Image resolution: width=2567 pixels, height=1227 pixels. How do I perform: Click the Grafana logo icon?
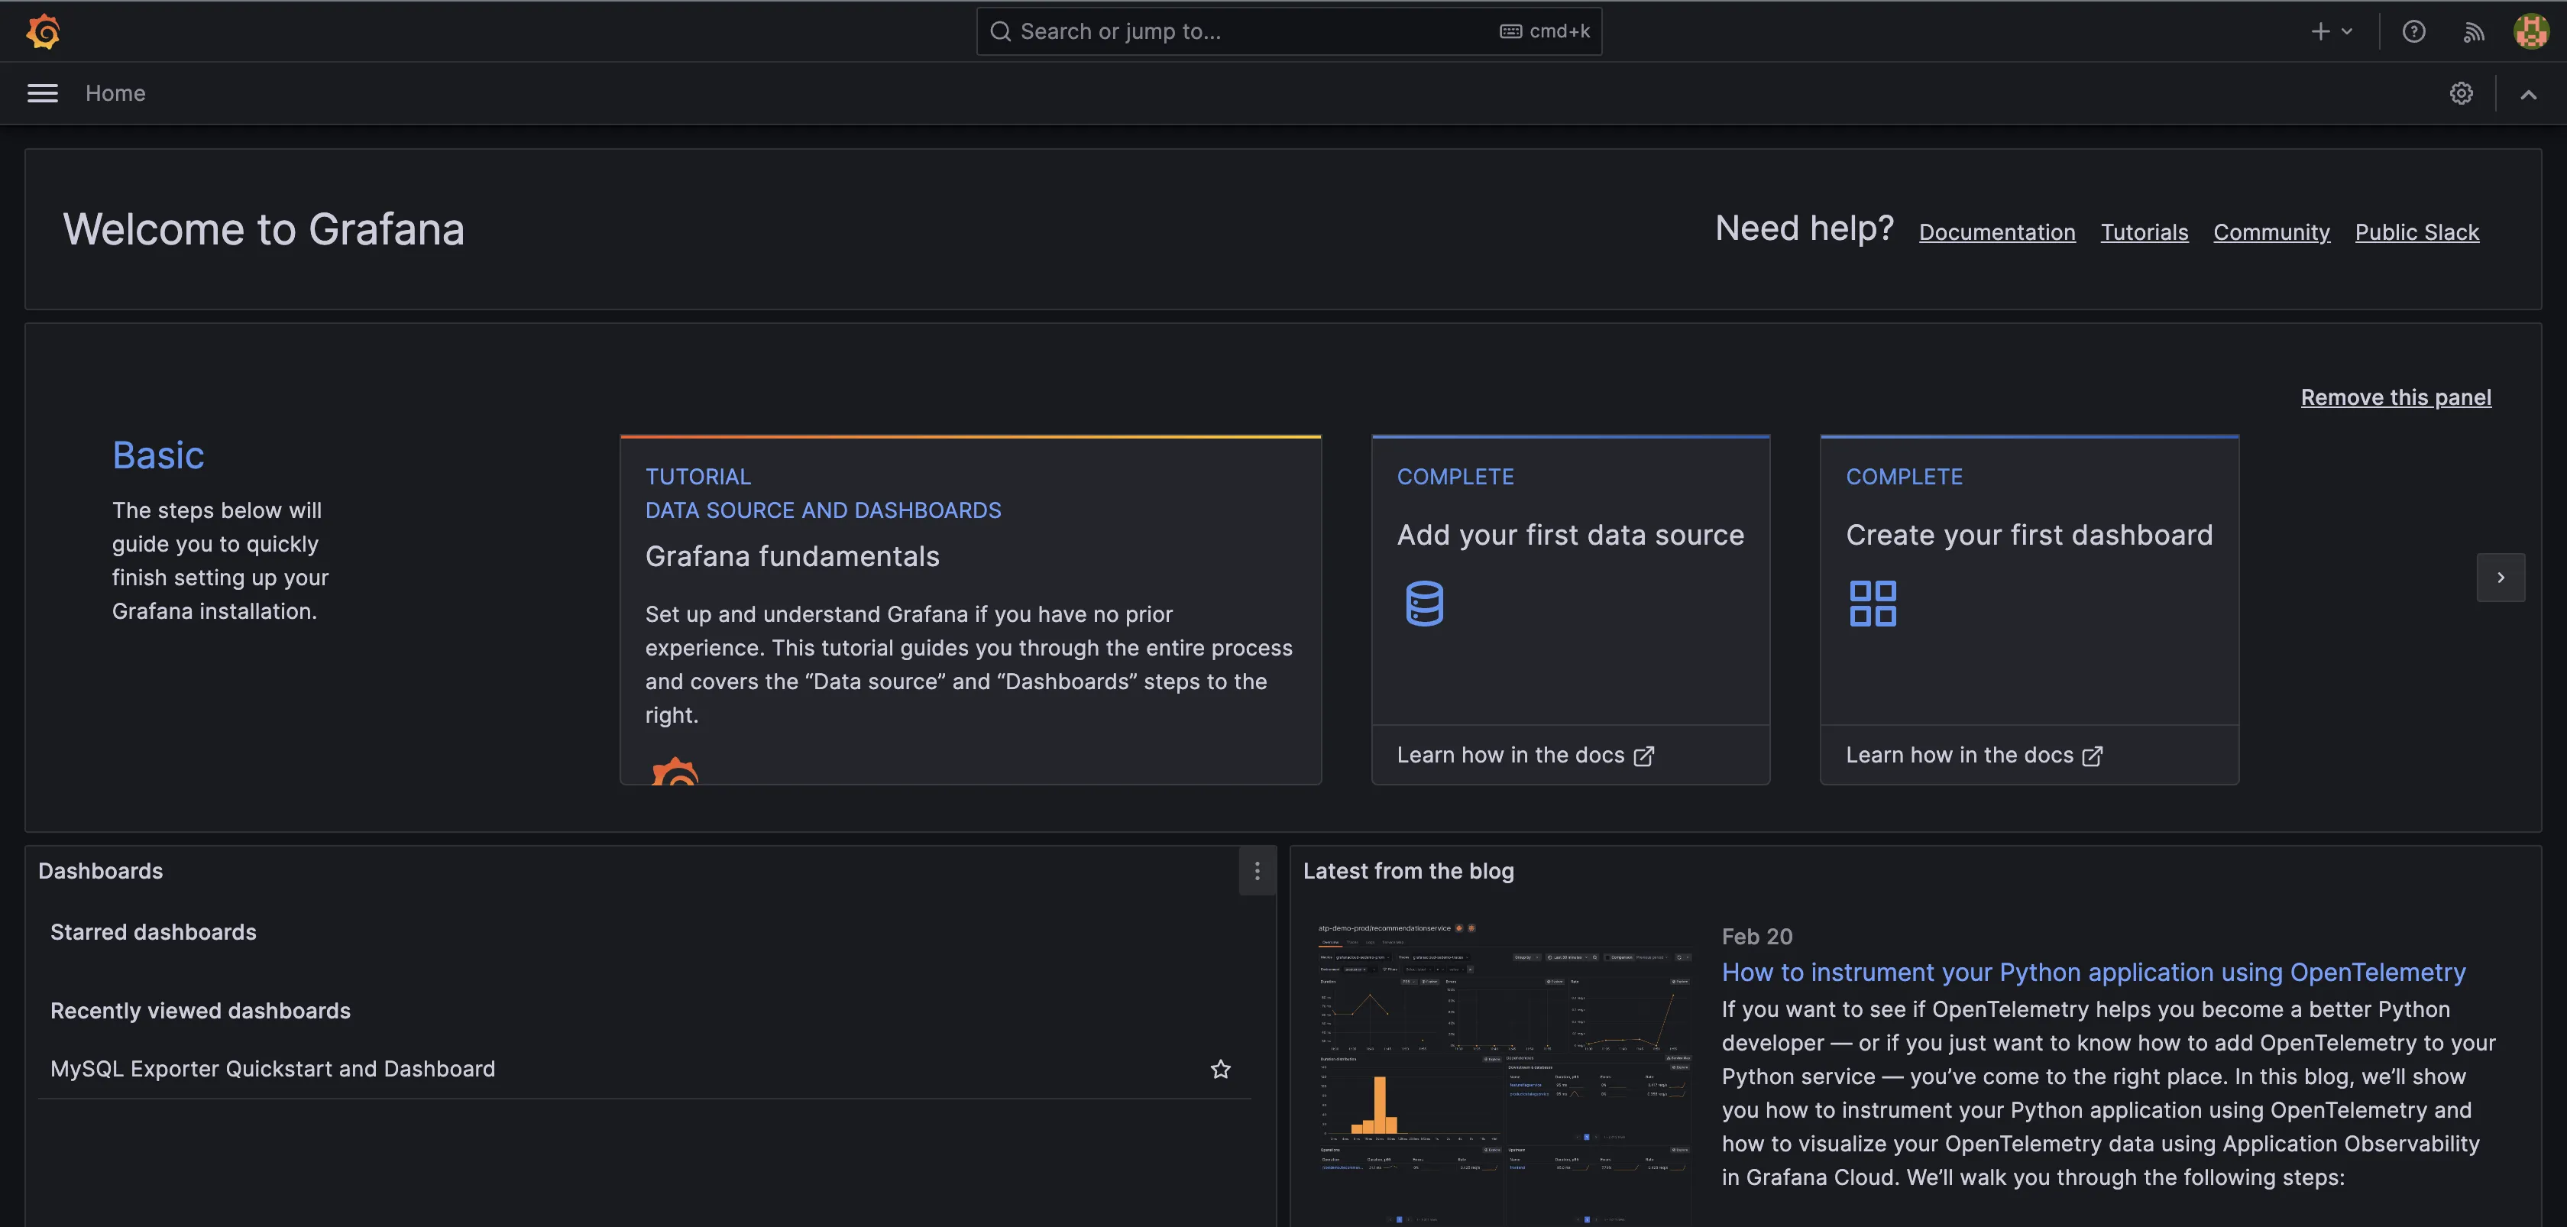coord(43,31)
